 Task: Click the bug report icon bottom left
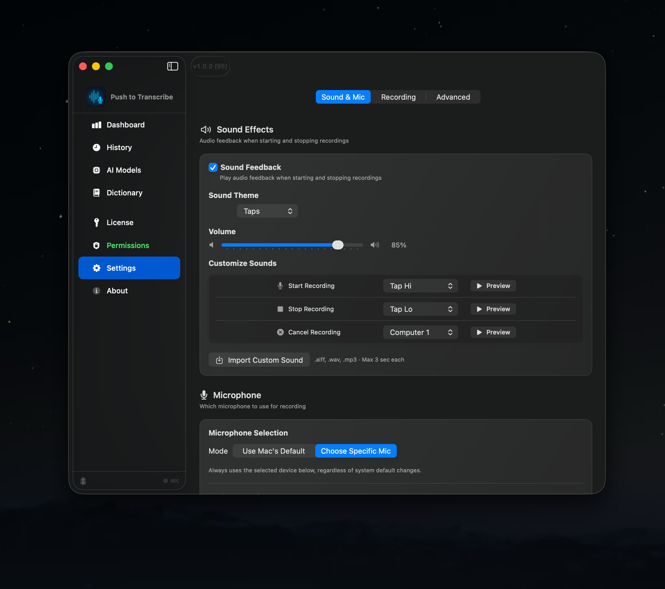point(83,481)
